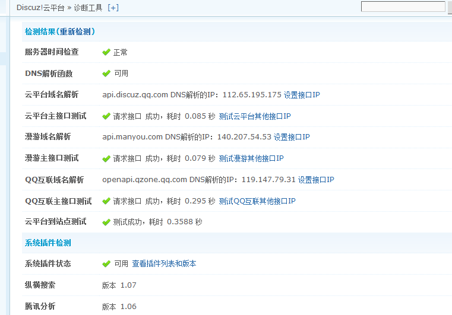Click 设置接口IP for api.discuz.qq.com

pyautogui.click(x=302, y=95)
